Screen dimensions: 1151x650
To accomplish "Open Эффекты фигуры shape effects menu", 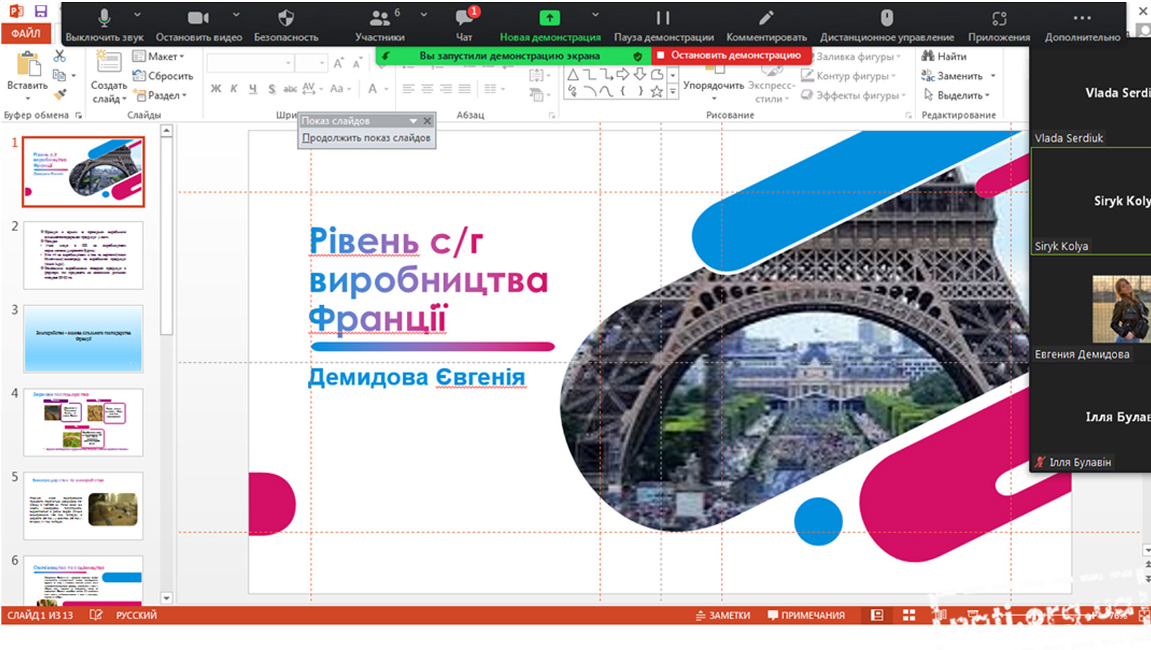I will click(854, 95).
